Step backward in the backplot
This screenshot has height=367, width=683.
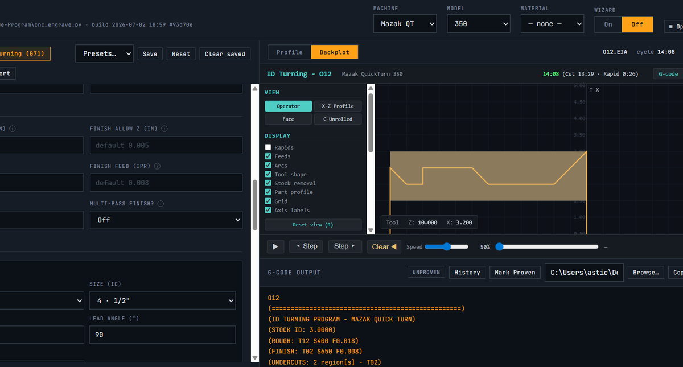(306, 246)
